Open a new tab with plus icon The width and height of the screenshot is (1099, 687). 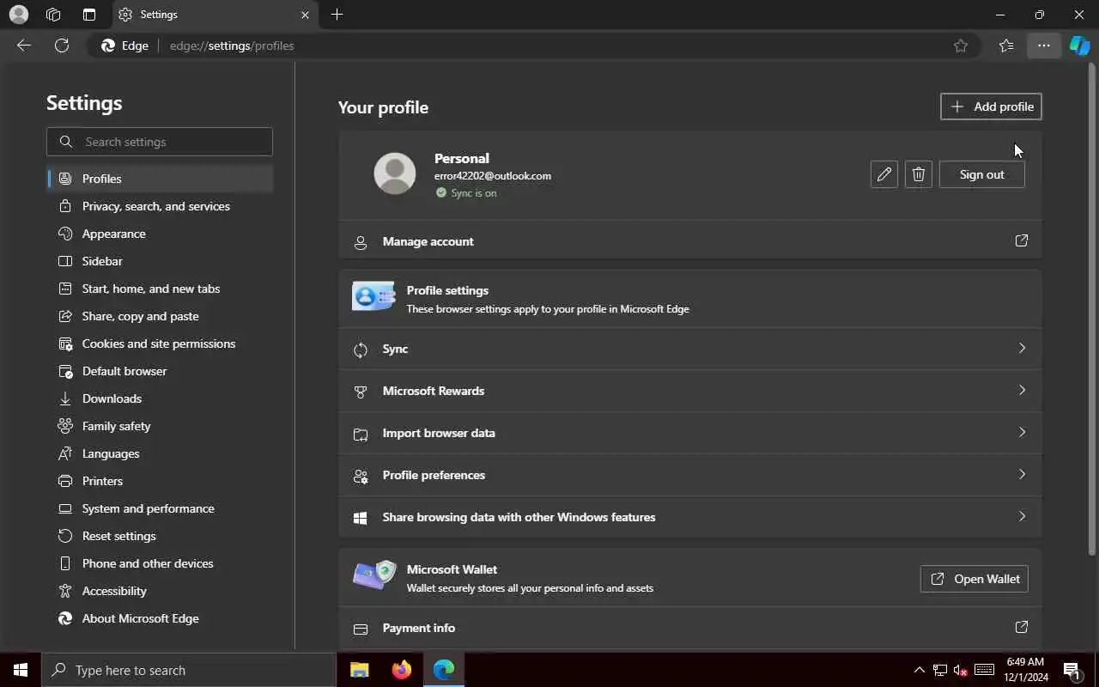coord(337,15)
